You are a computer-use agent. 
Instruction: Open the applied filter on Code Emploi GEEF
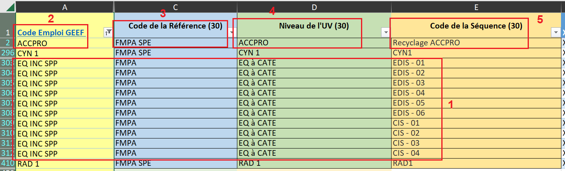point(108,33)
